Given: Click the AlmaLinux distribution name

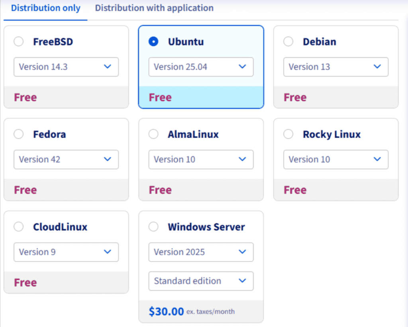Looking at the screenshot, I should pyautogui.click(x=193, y=134).
